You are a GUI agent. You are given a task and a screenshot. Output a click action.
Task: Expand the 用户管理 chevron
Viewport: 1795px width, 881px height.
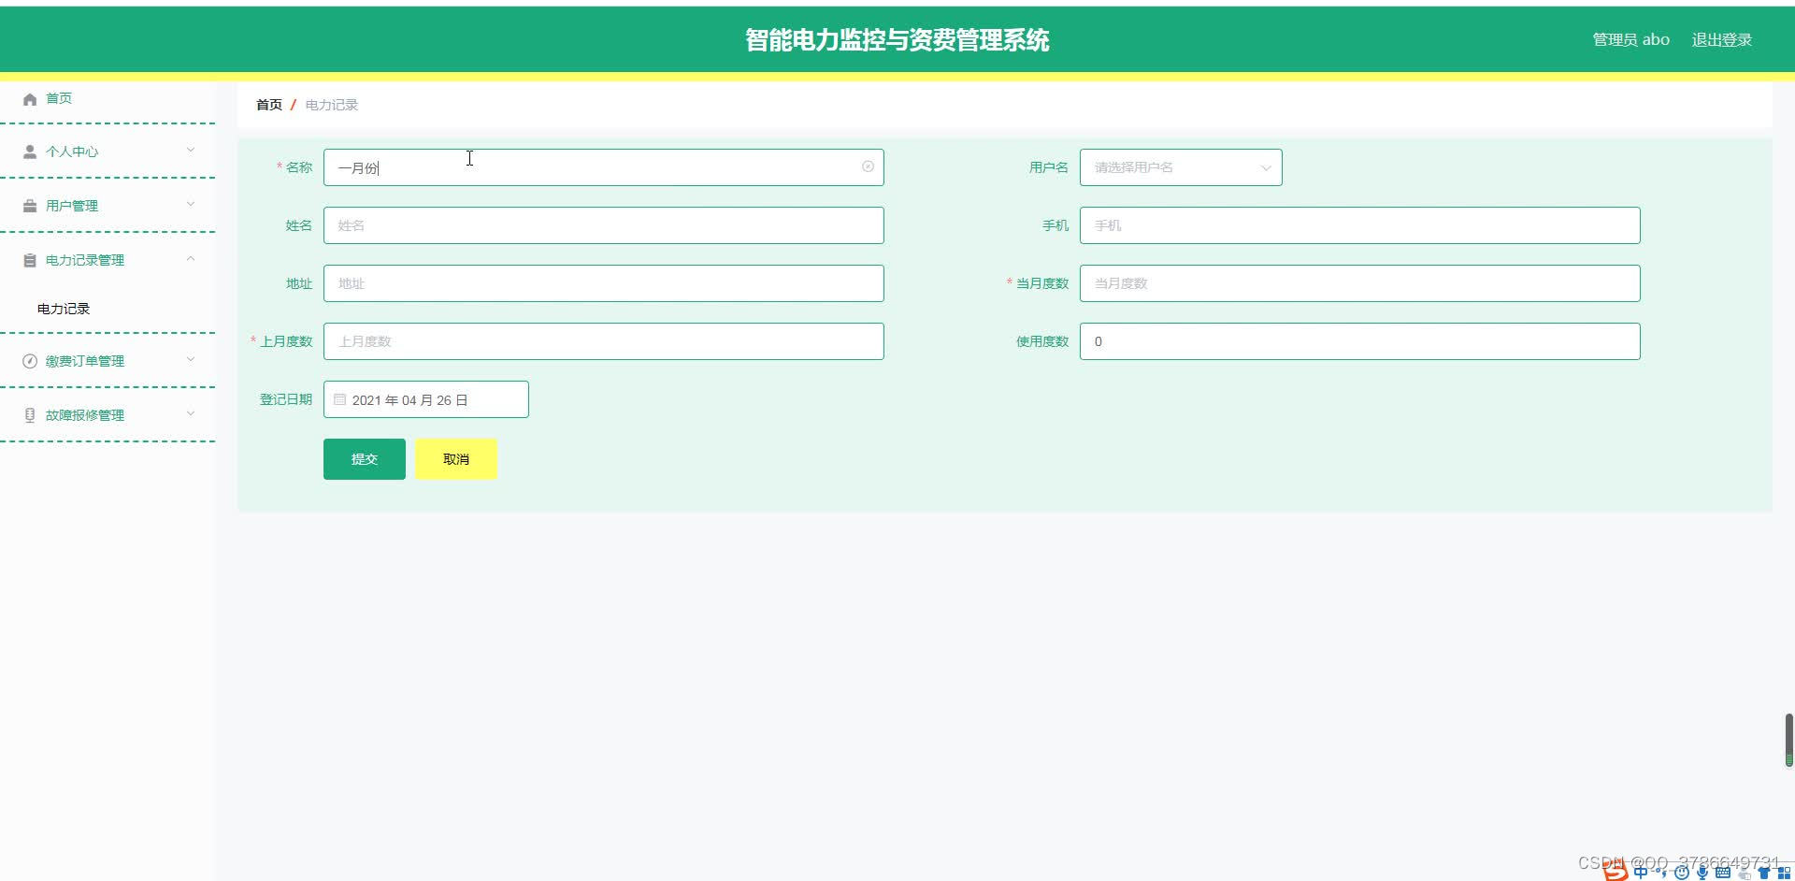click(191, 204)
